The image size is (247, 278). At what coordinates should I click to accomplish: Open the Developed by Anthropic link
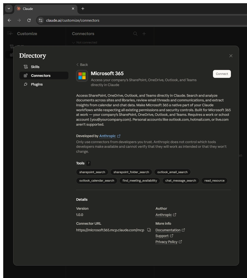click(x=107, y=136)
